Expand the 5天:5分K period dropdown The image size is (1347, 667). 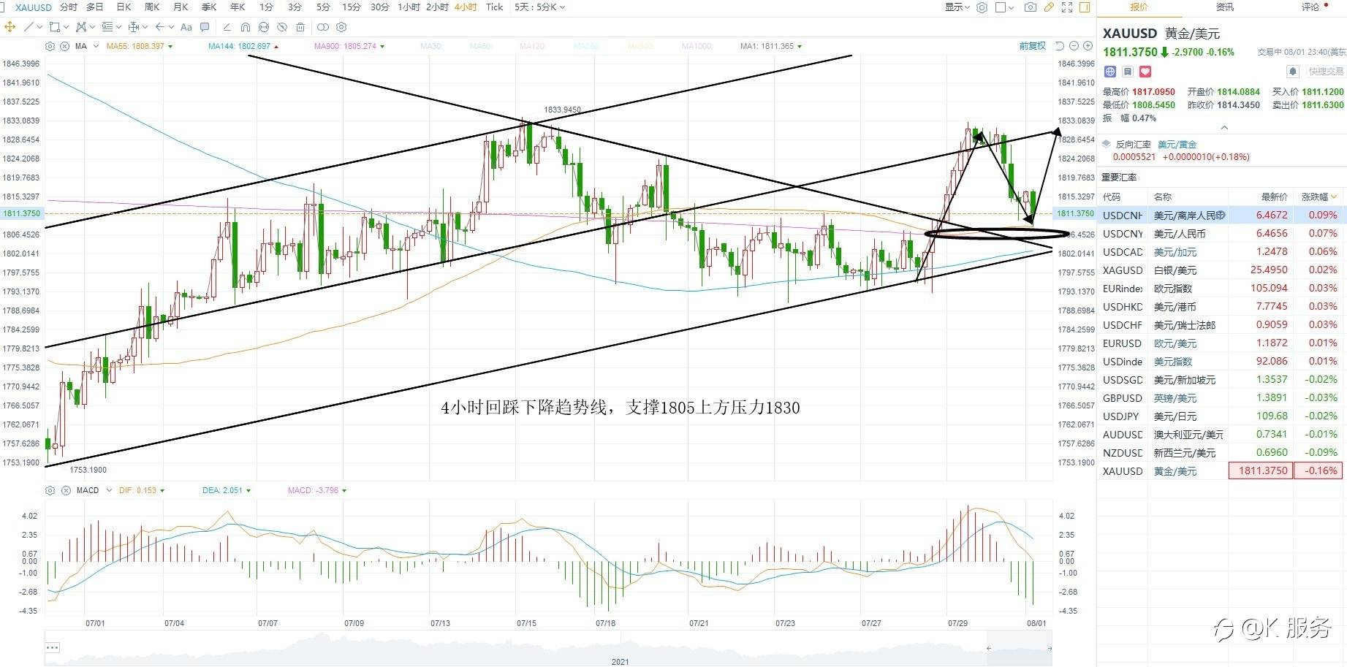click(x=539, y=7)
